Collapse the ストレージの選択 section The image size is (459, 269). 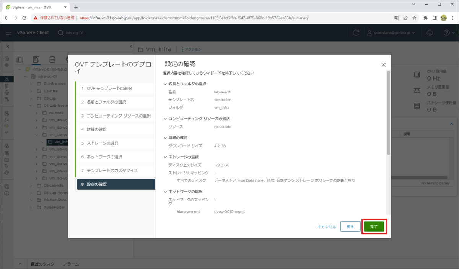[x=165, y=157]
